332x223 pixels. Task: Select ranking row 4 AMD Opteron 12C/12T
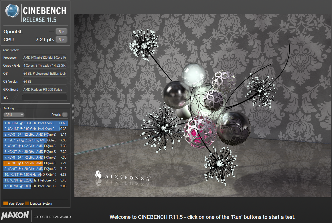coord(35,140)
